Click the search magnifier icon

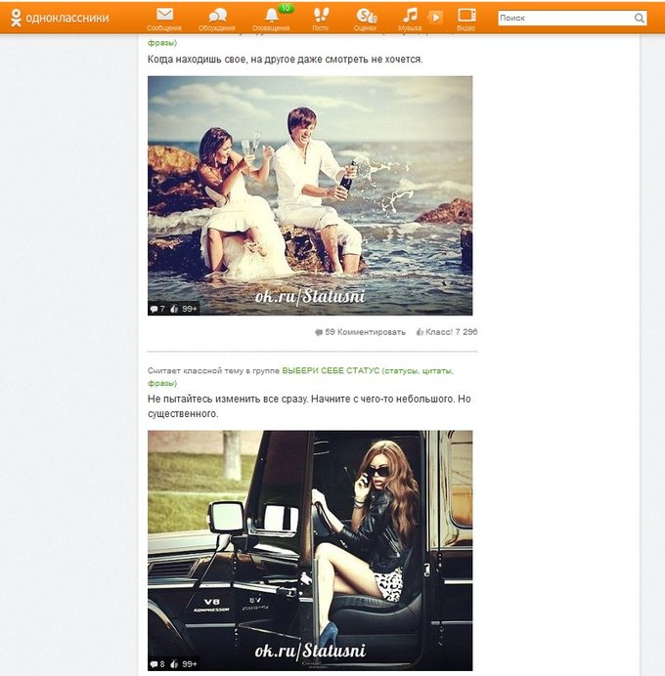tap(640, 19)
